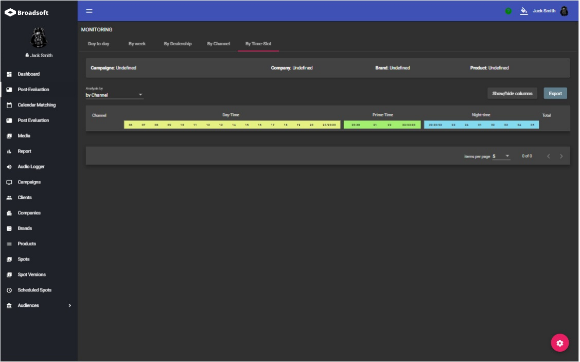Click the pink settings gear button
Viewport: 580px width, 362px height.
[x=560, y=343]
